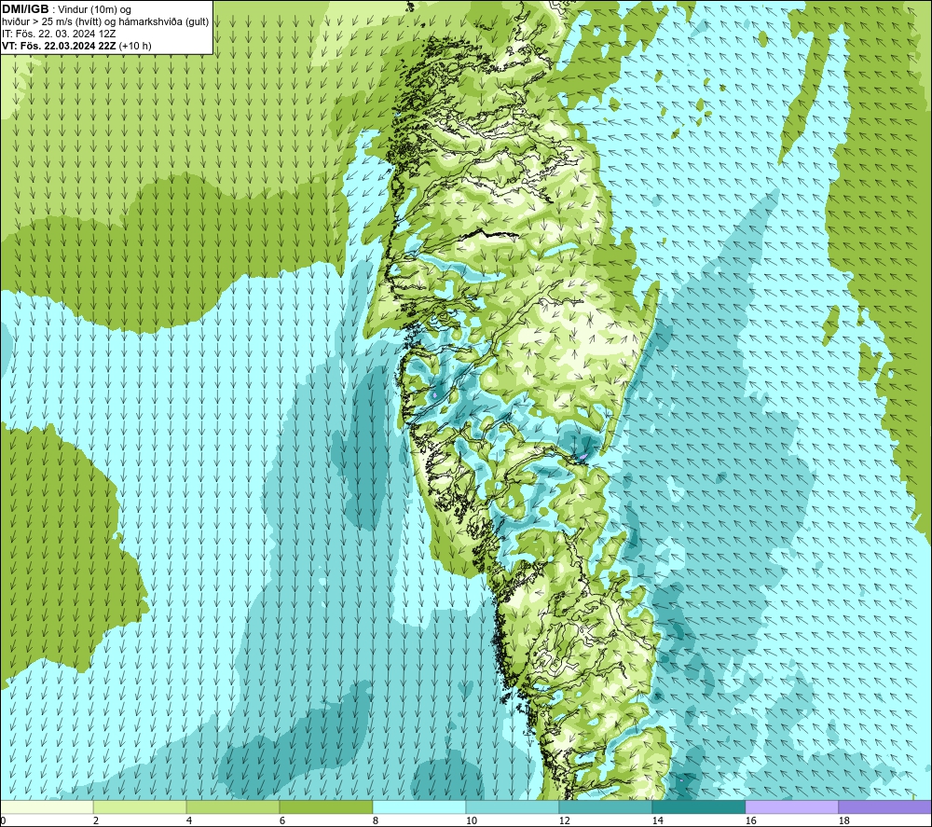Screen dimensions: 932x827
Task: Select the 0–2 m/s pale color swatch
Action: (x=47, y=807)
